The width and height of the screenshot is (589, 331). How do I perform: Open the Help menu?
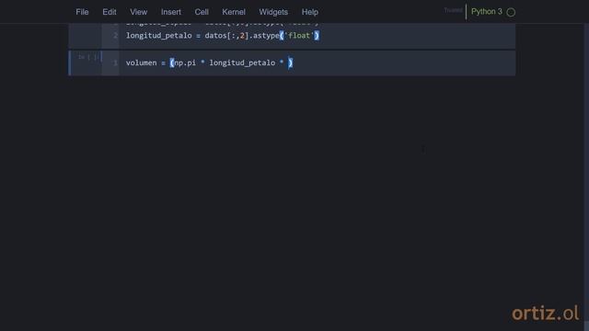point(310,12)
